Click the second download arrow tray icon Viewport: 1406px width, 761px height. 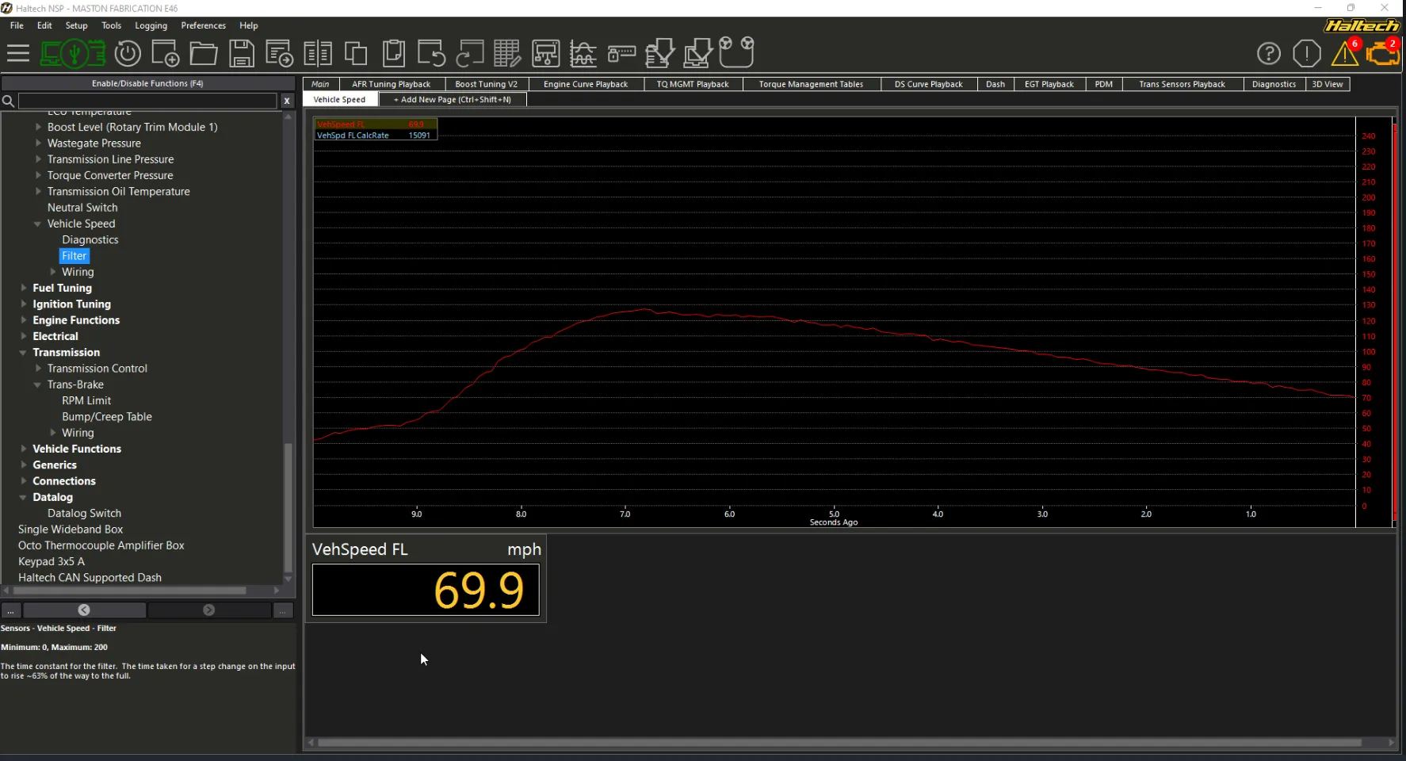click(x=697, y=54)
